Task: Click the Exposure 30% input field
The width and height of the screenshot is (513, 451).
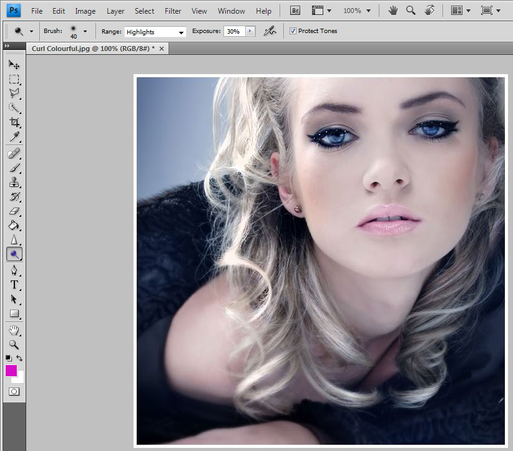Action: [234, 31]
